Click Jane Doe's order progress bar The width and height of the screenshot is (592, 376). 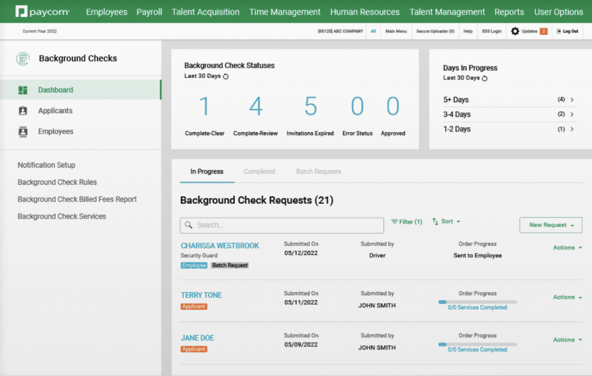[478, 344]
